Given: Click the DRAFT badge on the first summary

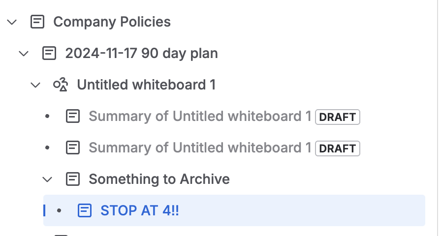Looking at the screenshot, I should [338, 117].
